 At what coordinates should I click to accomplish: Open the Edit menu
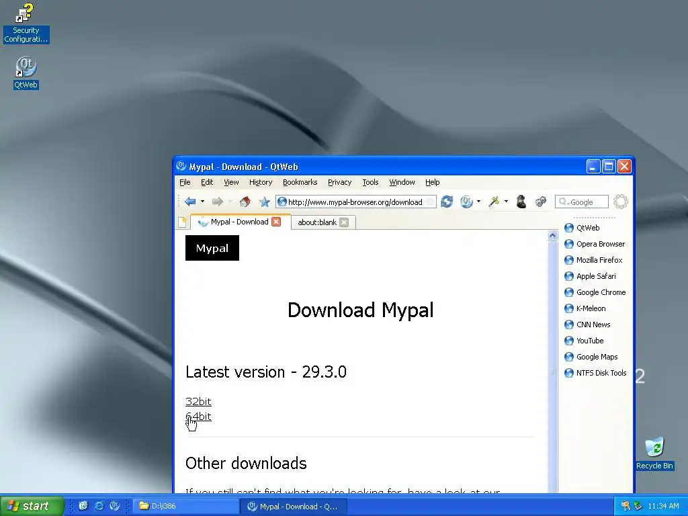(x=207, y=182)
